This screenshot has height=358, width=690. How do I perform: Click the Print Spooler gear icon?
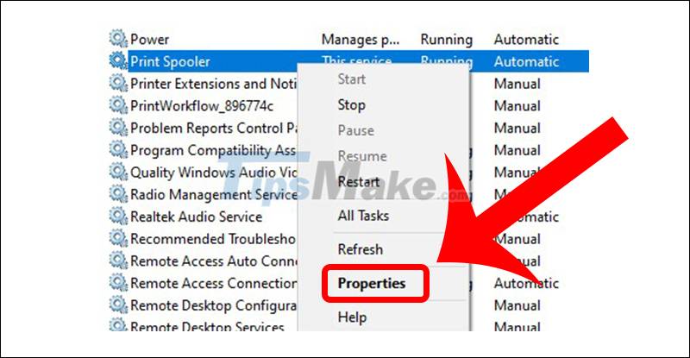(118, 61)
